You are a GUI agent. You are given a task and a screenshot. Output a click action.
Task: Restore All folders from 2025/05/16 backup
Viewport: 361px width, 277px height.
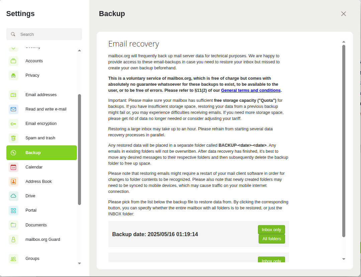click(x=272, y=239)
